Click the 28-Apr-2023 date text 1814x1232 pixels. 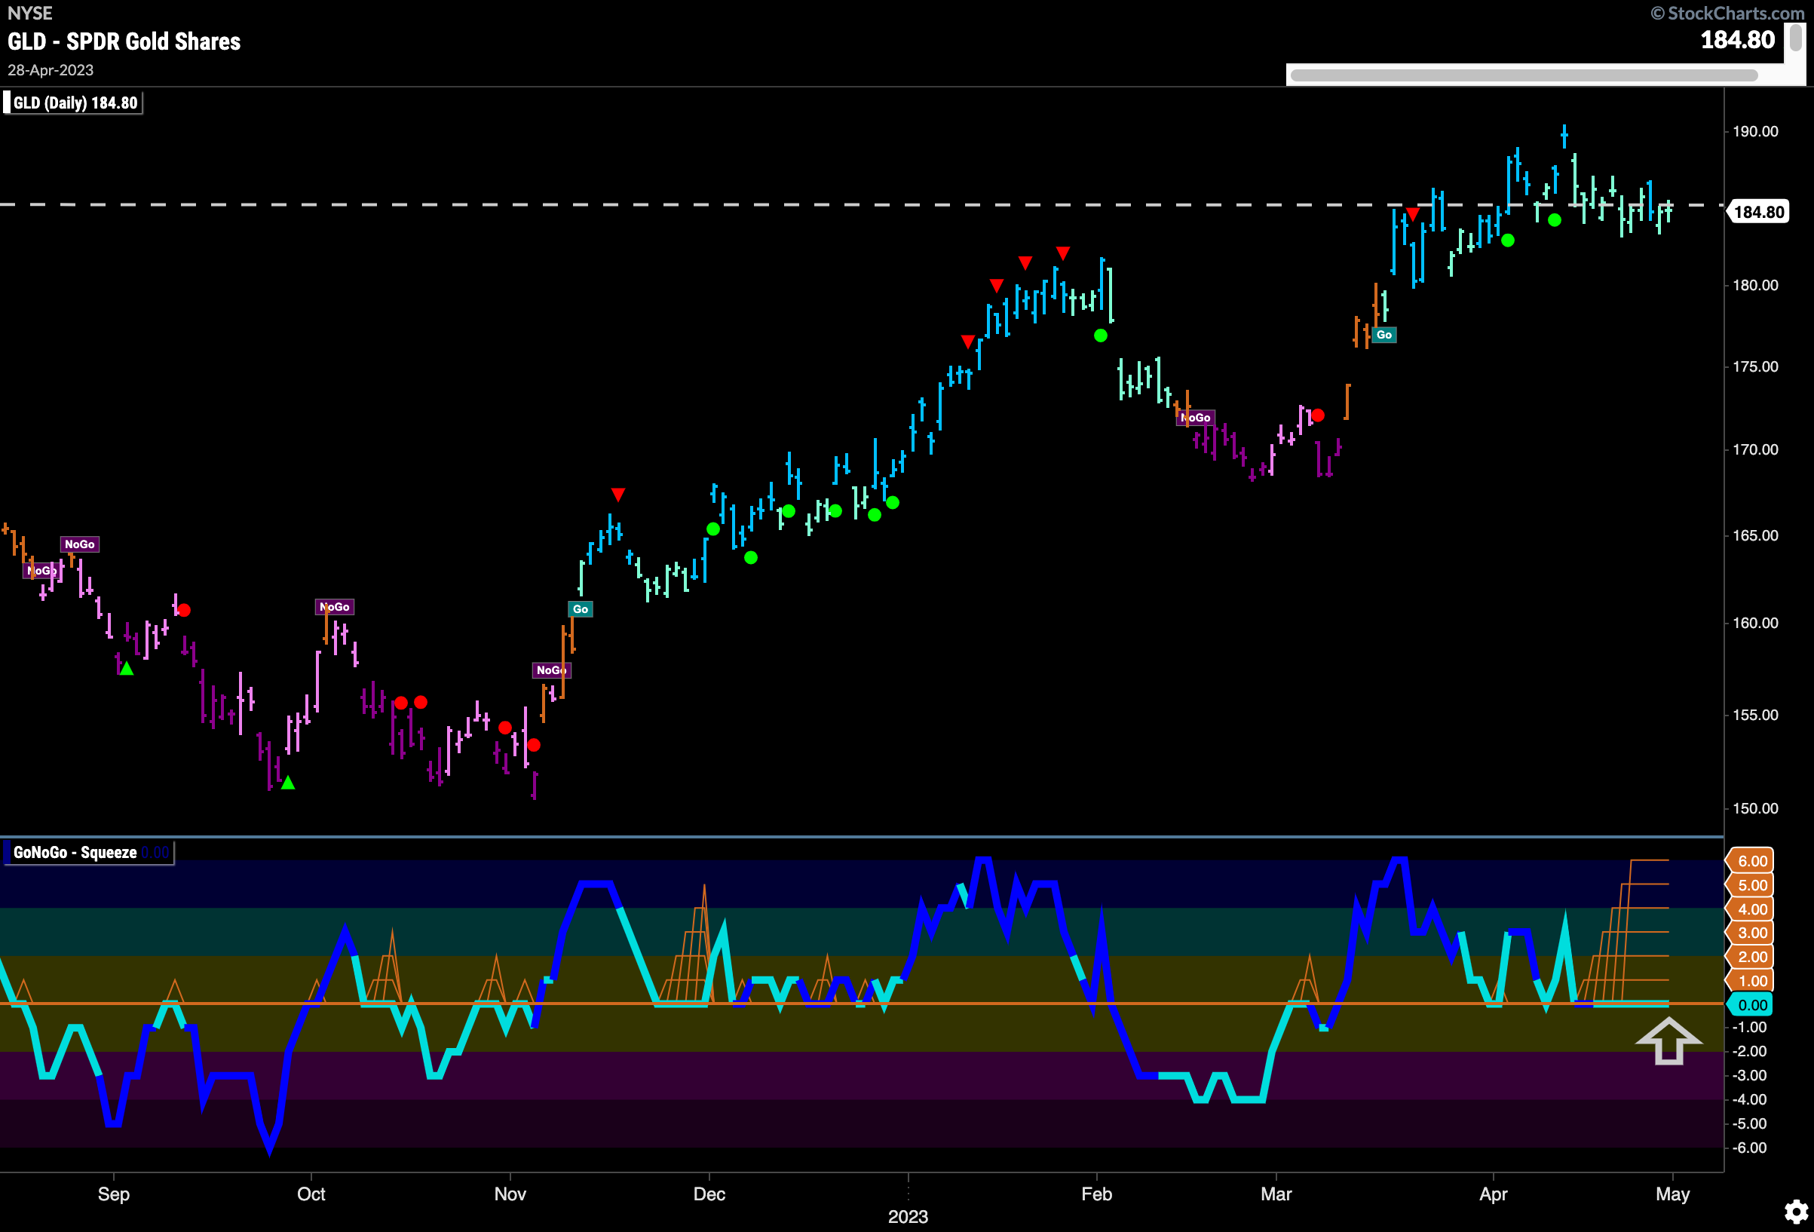51,70
